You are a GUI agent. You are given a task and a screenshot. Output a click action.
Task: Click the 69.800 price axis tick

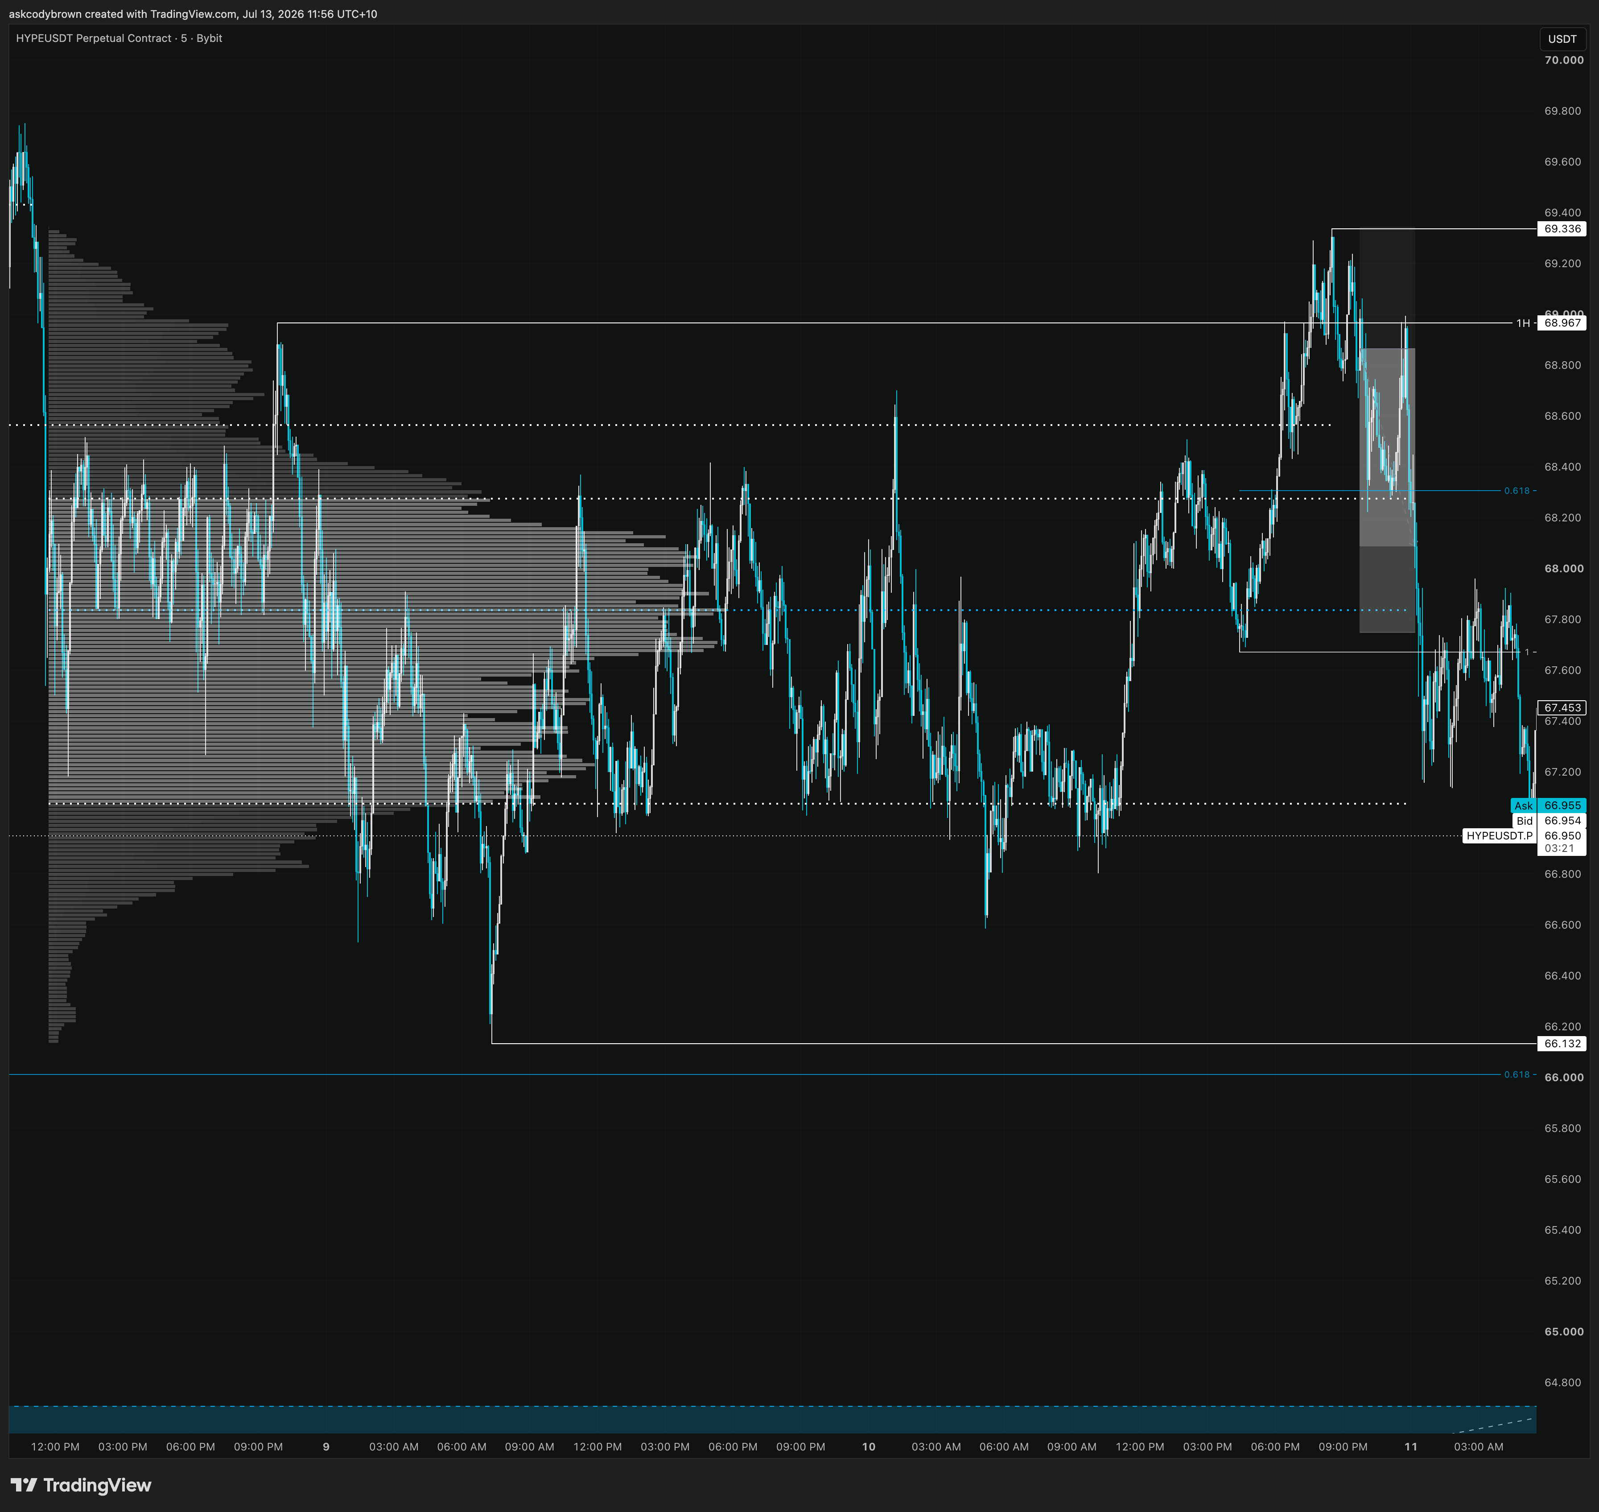(x=1563, y=111)
